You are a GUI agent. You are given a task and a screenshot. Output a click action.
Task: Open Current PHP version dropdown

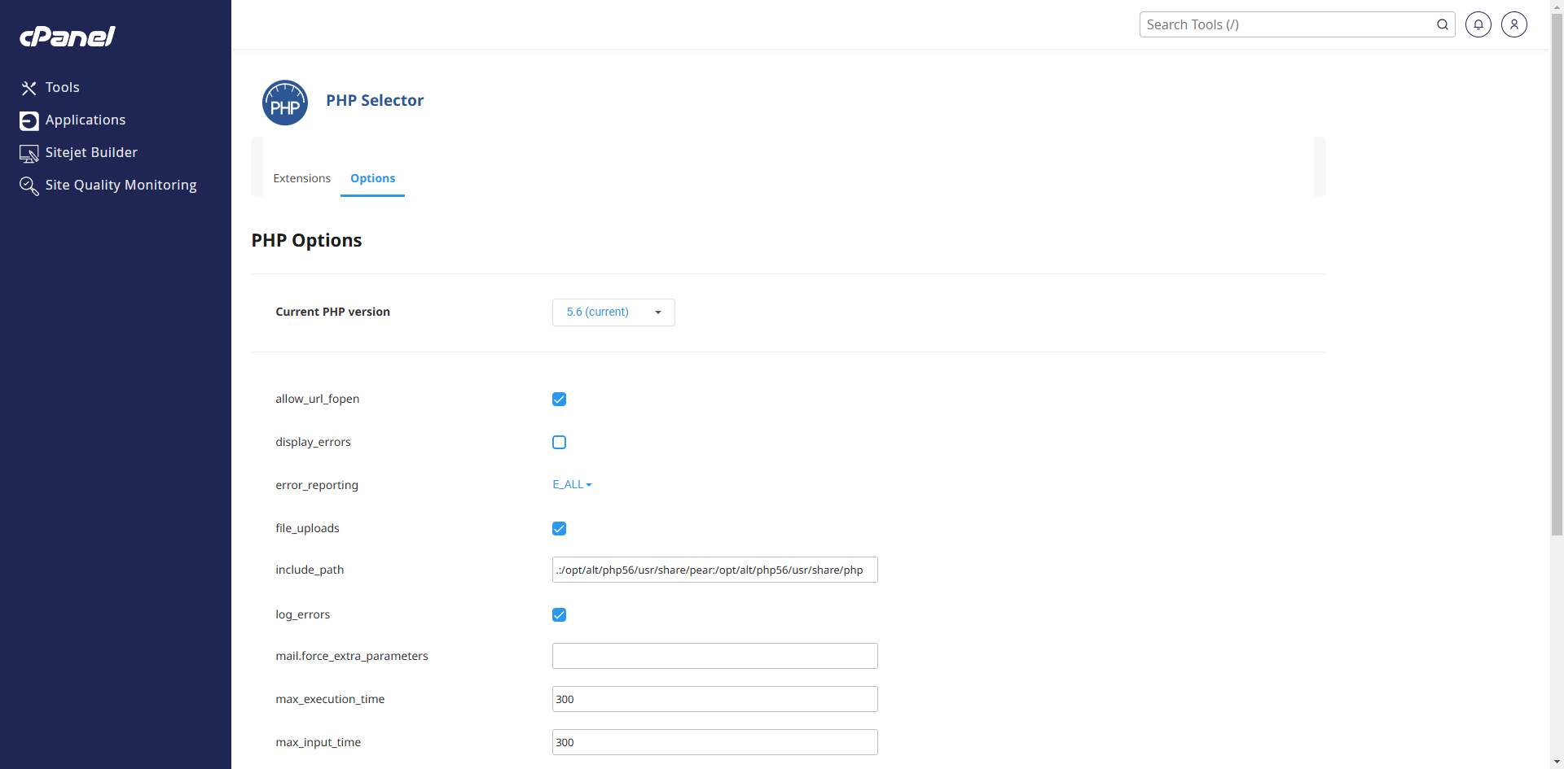613,312
